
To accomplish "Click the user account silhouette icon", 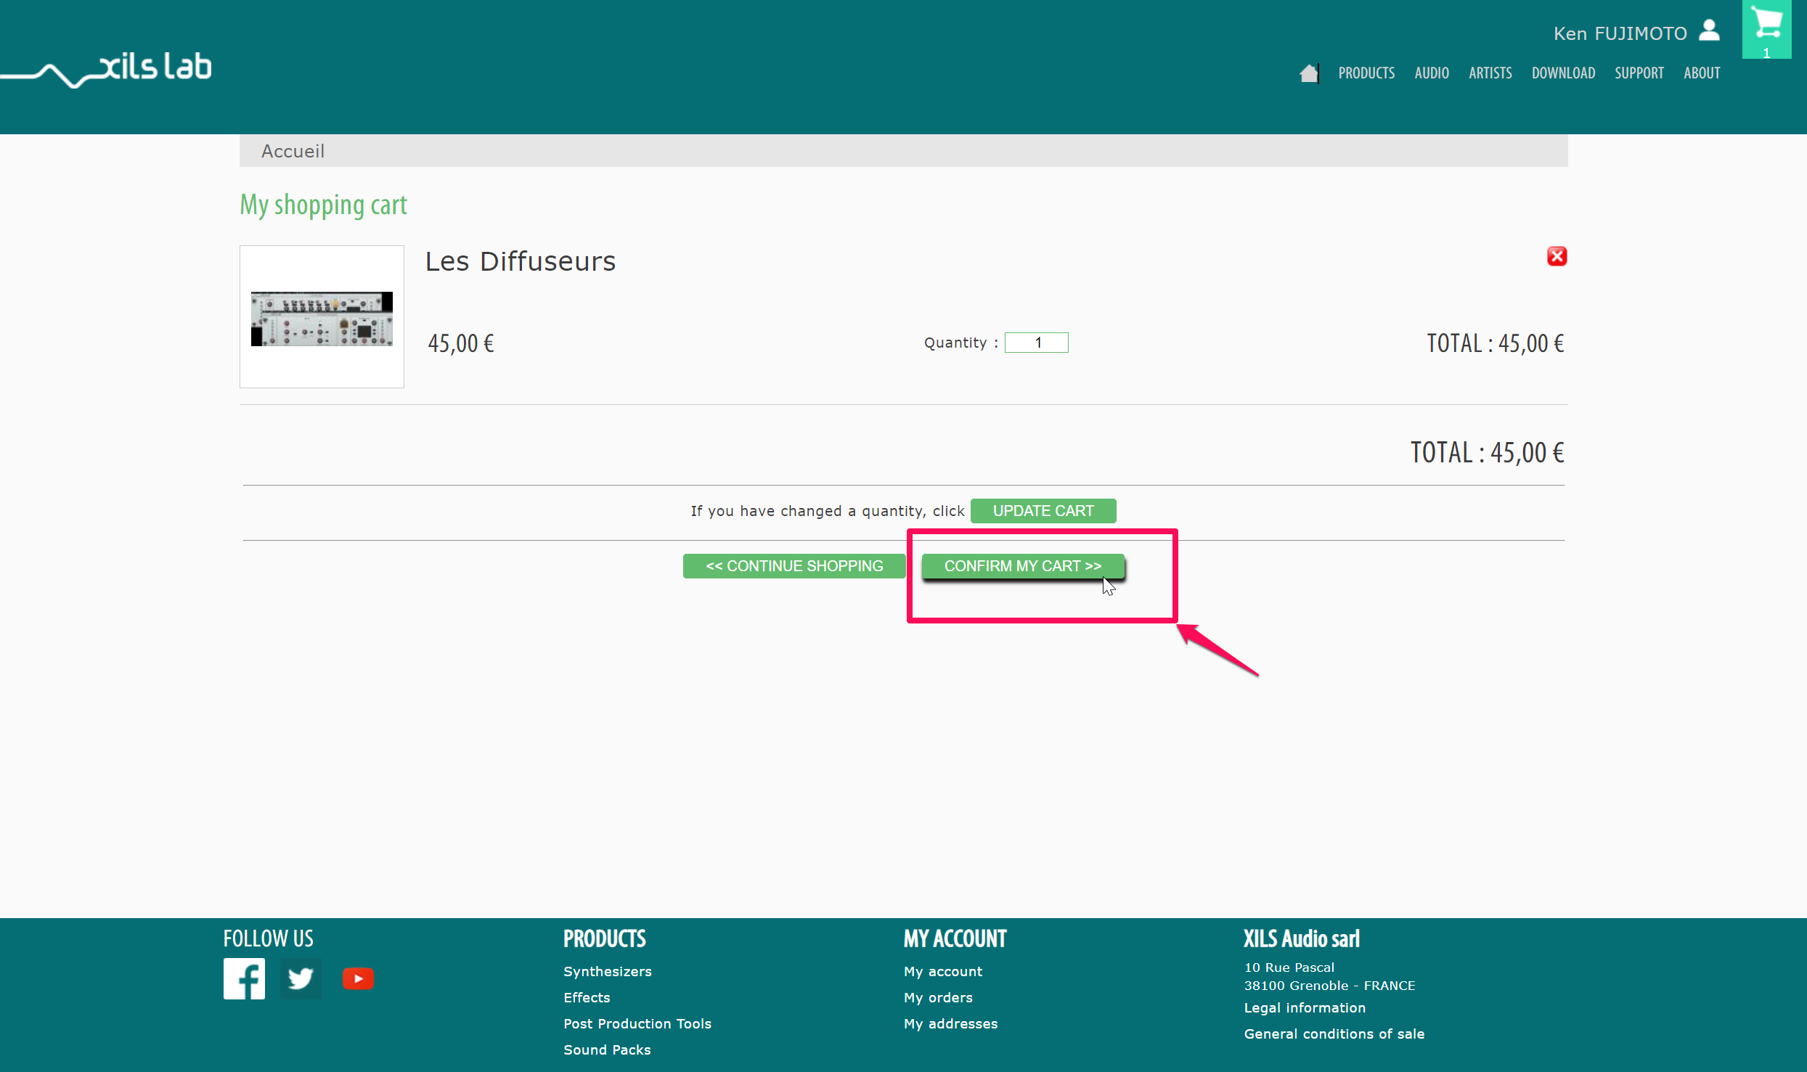I will tap(1710, 30).
